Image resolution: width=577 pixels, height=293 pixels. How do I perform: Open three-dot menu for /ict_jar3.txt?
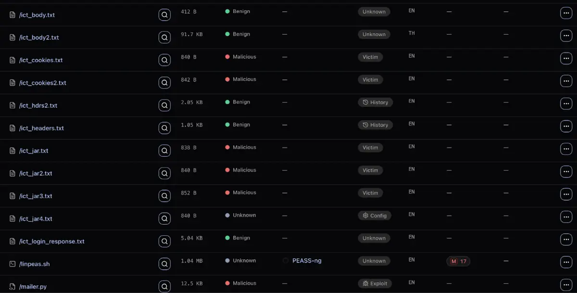click(566, 194)
